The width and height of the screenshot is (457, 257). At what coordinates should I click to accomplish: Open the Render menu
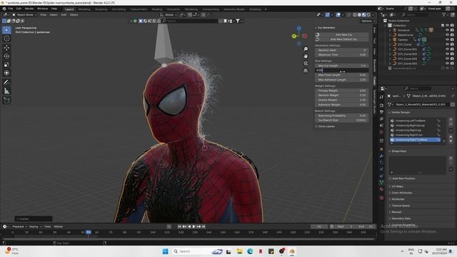point(29,9)
